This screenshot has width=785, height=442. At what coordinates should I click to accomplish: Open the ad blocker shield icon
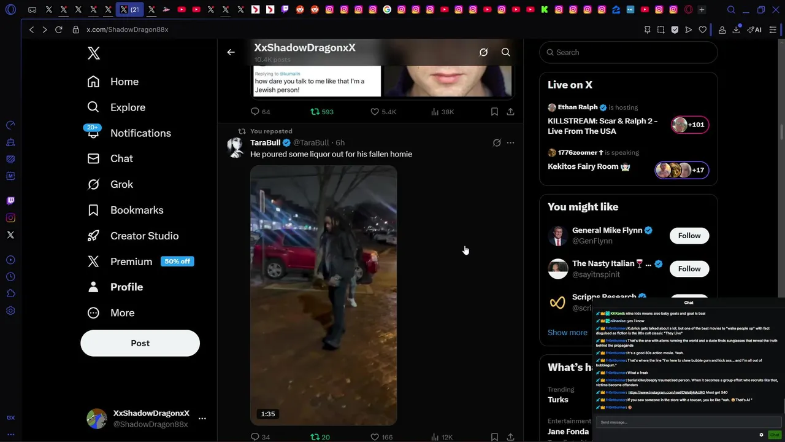[x=675, y=29]
